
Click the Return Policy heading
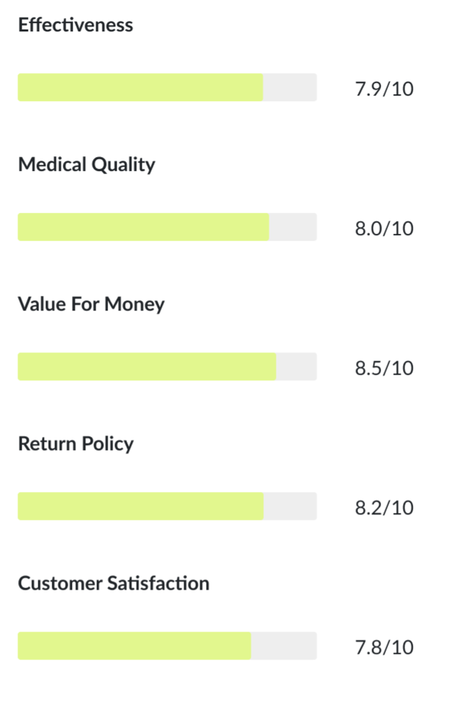(75, 444)
